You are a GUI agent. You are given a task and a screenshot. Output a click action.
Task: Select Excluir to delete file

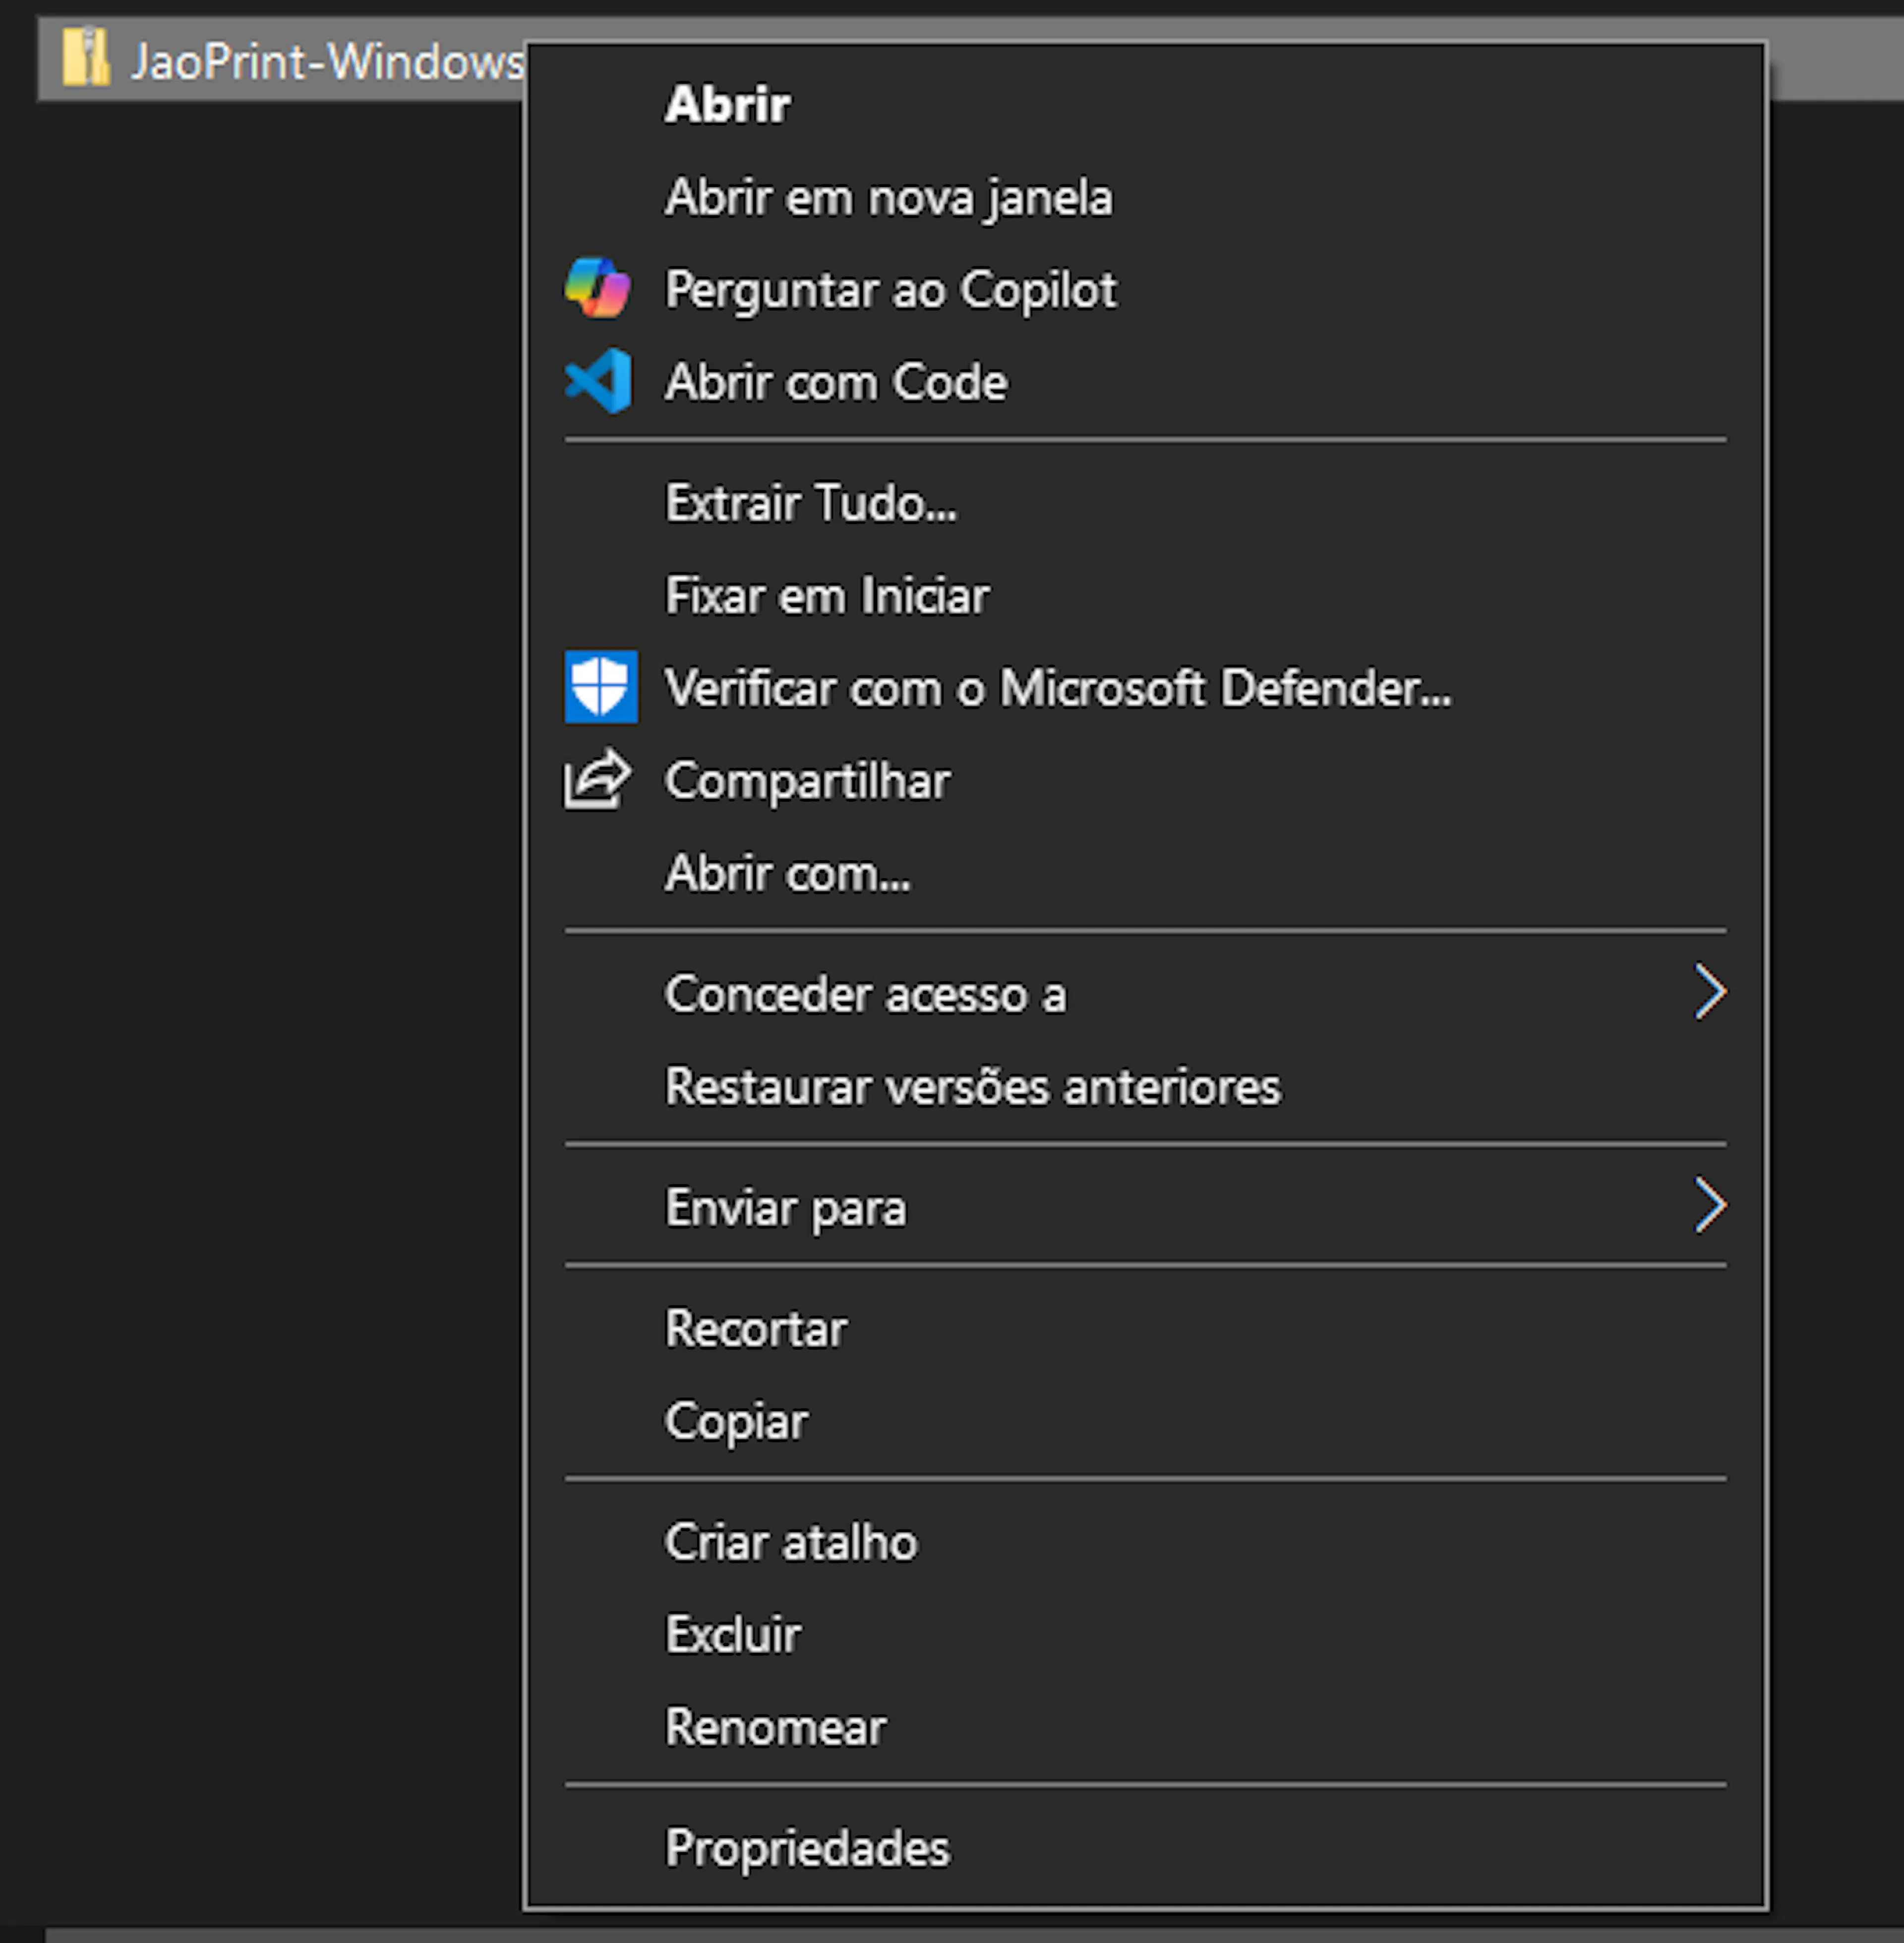1145,1634
